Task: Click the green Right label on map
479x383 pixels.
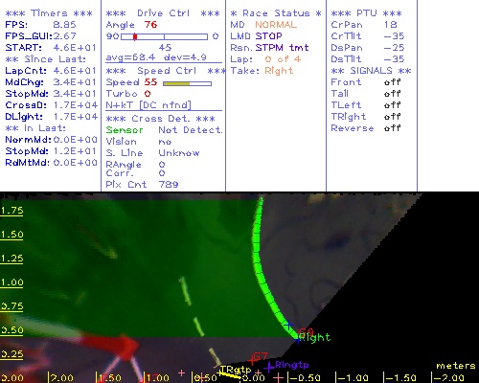Action: [x=315, y=337]
